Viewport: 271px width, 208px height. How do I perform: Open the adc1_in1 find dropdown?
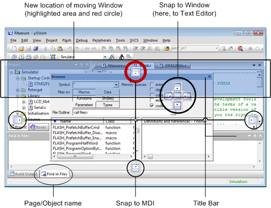(216, 48)
